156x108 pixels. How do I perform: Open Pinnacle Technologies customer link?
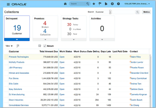pos(19,57)
